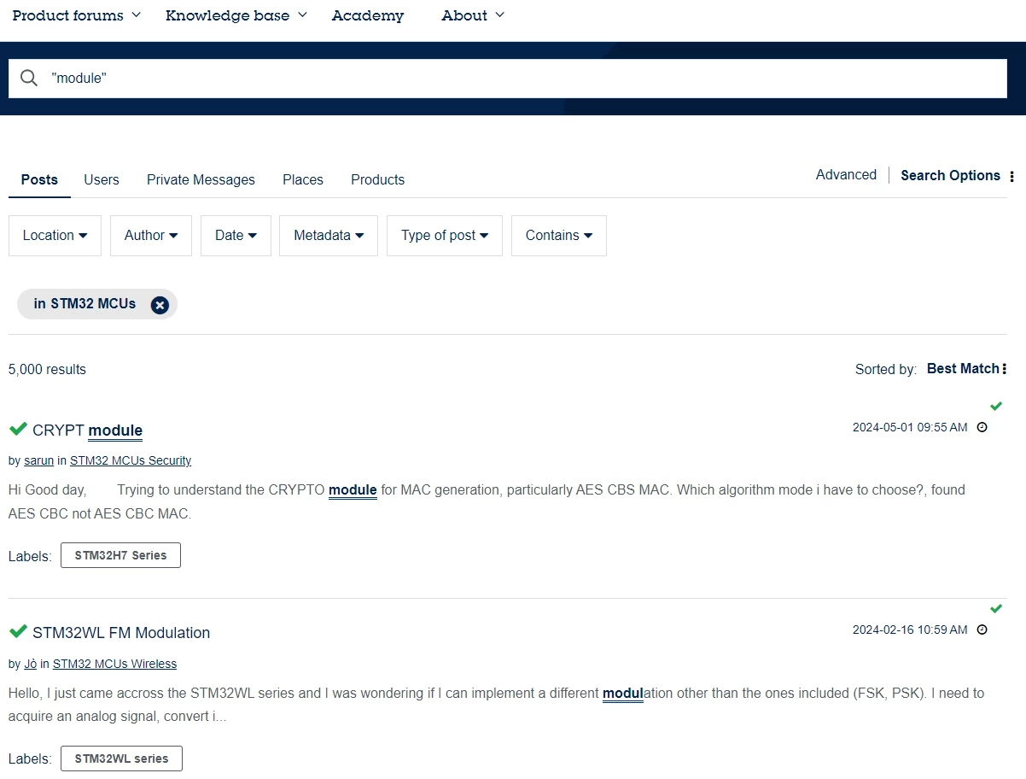Open the Metadata filter dropdown
This screenshot has height=779, width=1026.
tap(329, 236)
